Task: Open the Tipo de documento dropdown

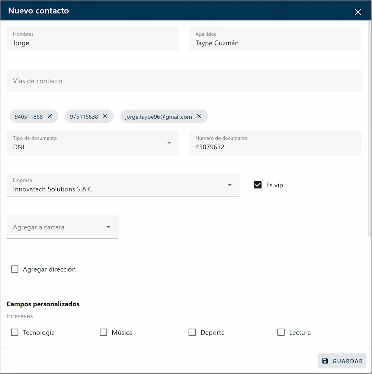Action: click(x=169, y=143)
